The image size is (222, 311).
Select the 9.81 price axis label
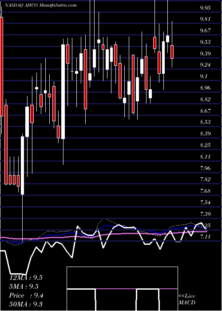205,19
